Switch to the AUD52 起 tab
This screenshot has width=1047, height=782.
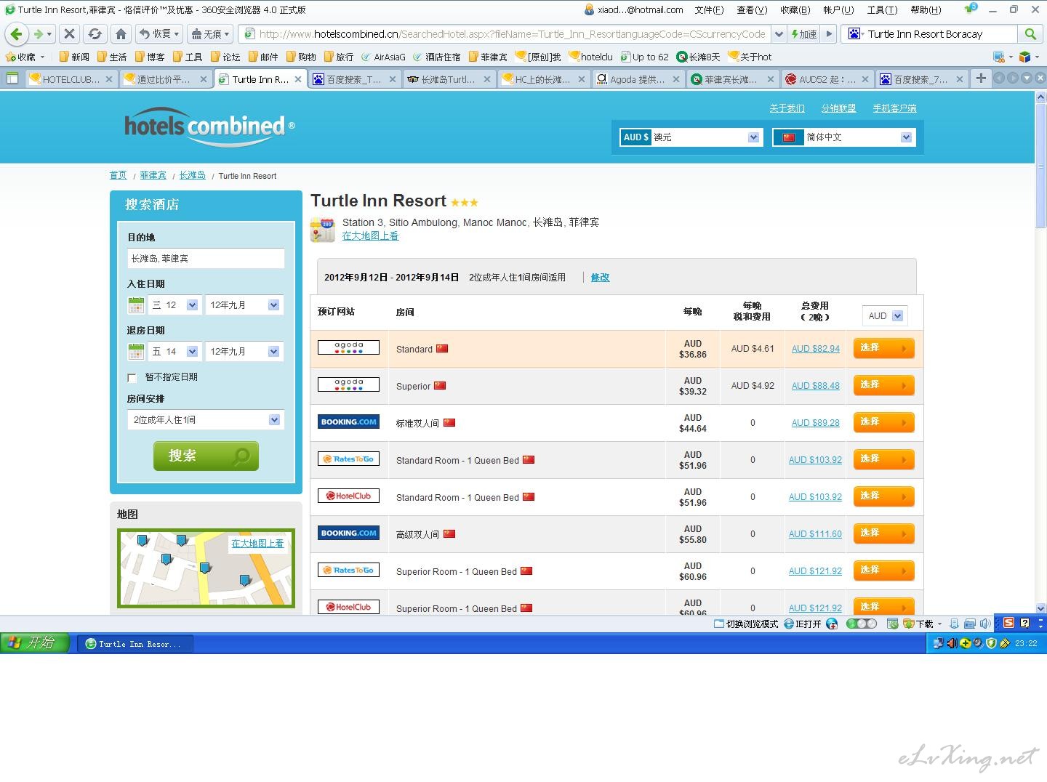827,79
